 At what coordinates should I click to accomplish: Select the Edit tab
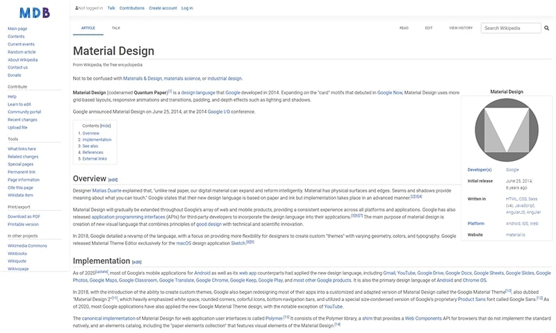point(429,28)
